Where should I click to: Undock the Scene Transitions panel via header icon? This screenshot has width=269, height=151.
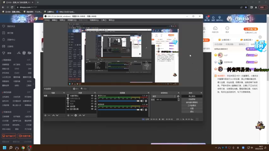tap(179, 93)
